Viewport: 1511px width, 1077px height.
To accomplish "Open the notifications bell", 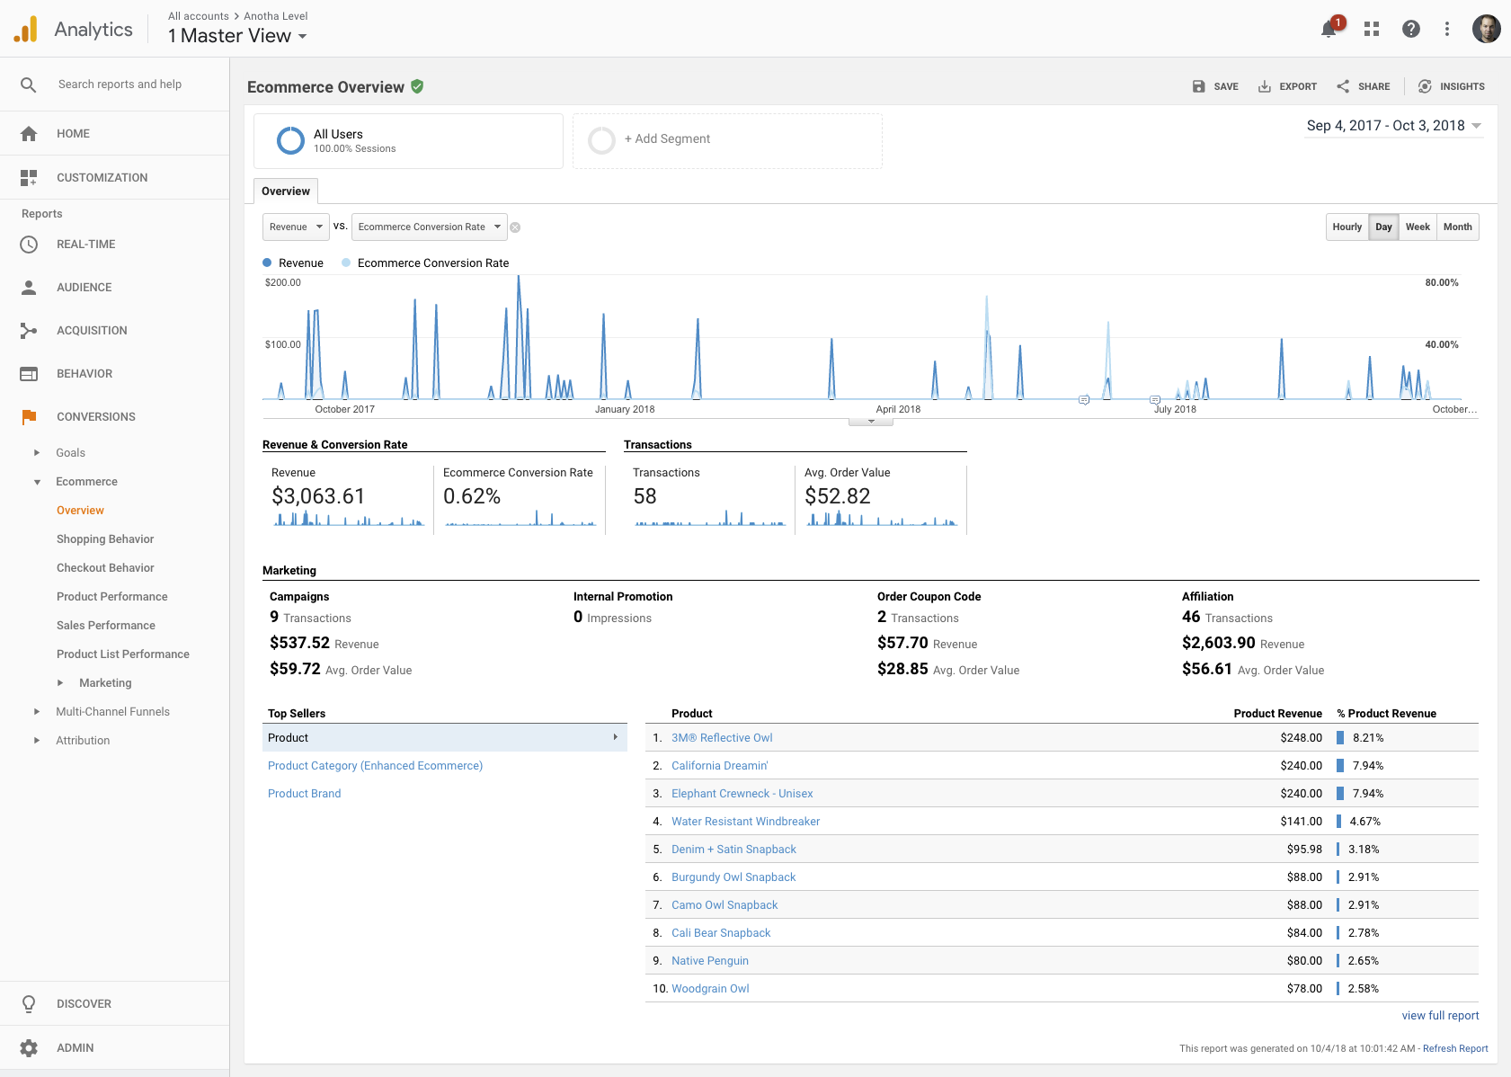I will coord(1329,30).
